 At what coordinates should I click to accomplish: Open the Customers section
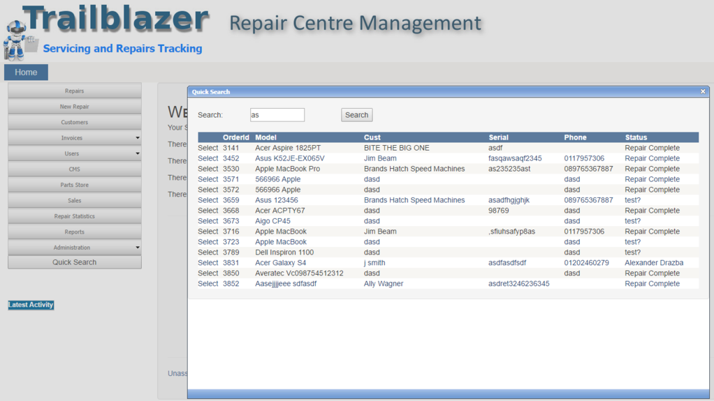click(x=75, y=122)
